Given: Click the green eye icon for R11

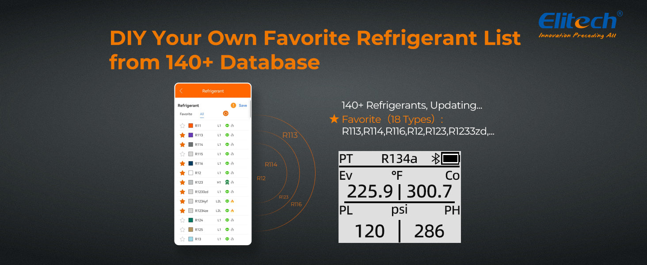Looking at the screenshot, I should click(227, 126).
